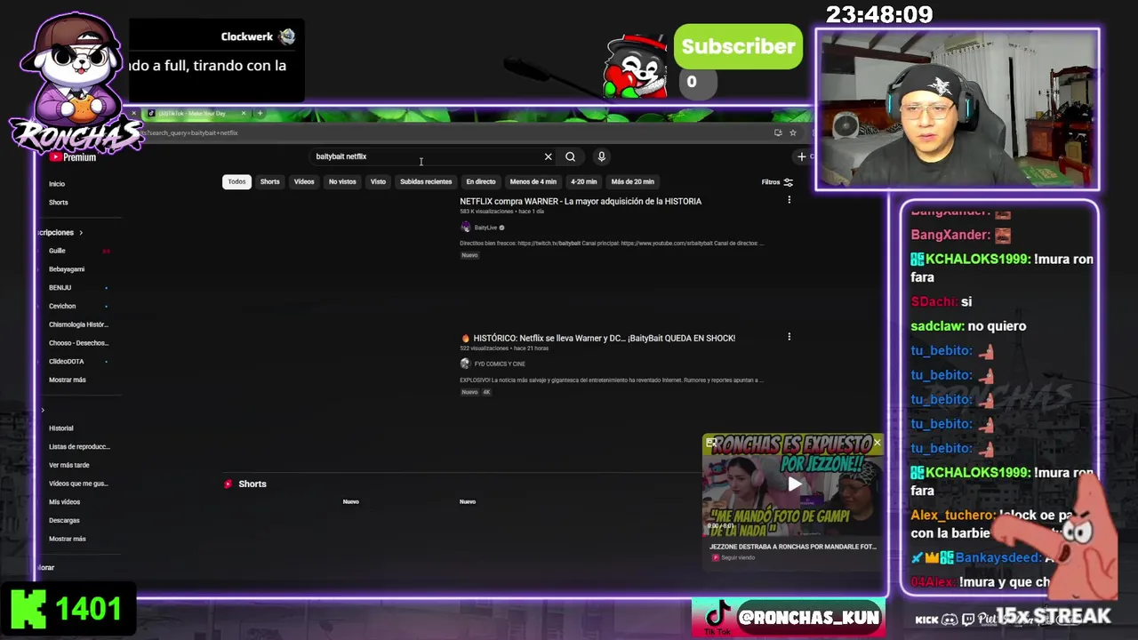The image size is (1138, 640).
Task: Open the BaityLive channel name
Action: tap(485, 228)
